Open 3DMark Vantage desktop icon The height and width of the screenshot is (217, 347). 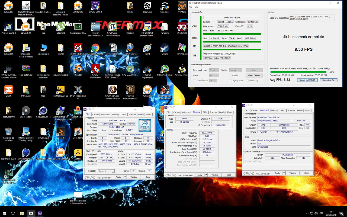[x=61, y=154]
